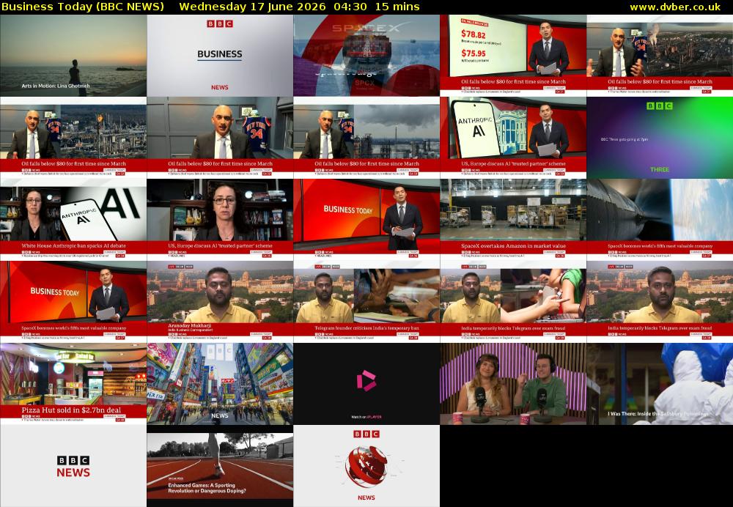Click the Anthropic AI White House studio thumbnail

(x=513, y=138)
